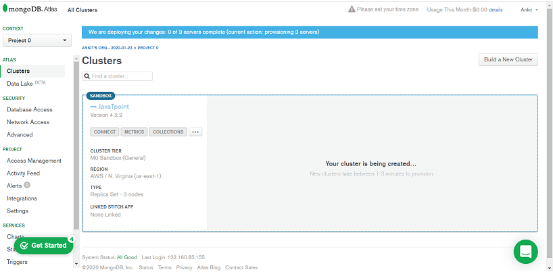The width and height of the screenshot is (553, 272).
Task: Open the intercom chat bubble icon
Action: click(525, 252)
